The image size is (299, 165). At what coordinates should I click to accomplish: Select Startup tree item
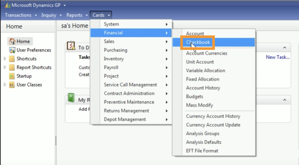tap(24, 76)
